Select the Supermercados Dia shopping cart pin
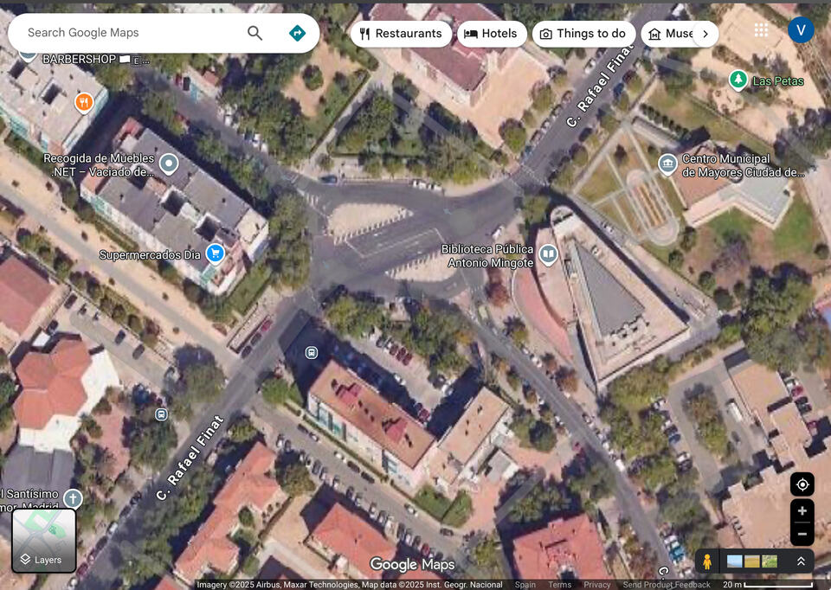Image resolution: width=831 pixels, height=590 pixels. point(215,253)
